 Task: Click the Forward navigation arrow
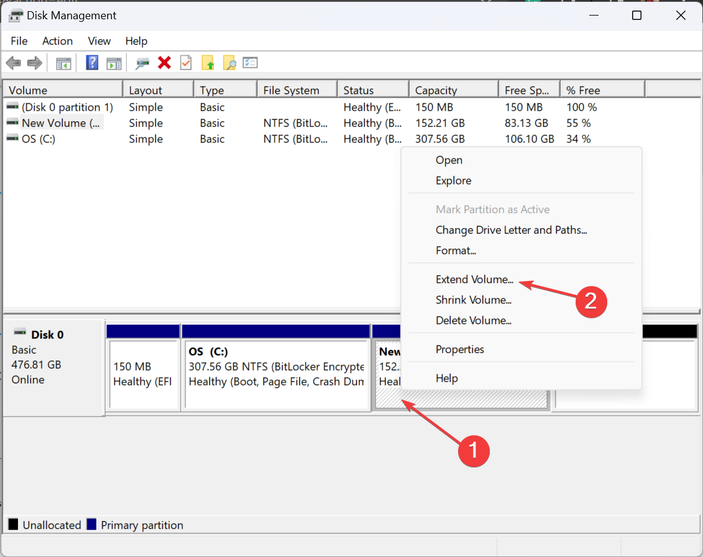34,62
